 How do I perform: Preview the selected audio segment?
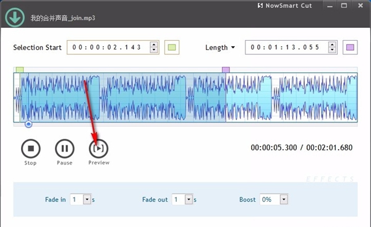[99, 148]
